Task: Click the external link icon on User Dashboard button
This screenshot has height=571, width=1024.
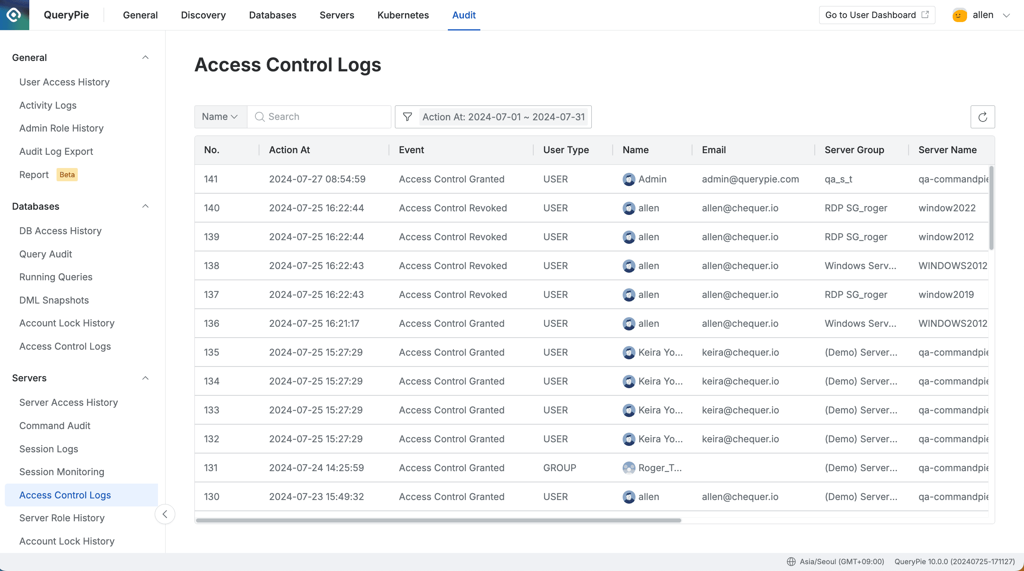Action: coord(925,14)
